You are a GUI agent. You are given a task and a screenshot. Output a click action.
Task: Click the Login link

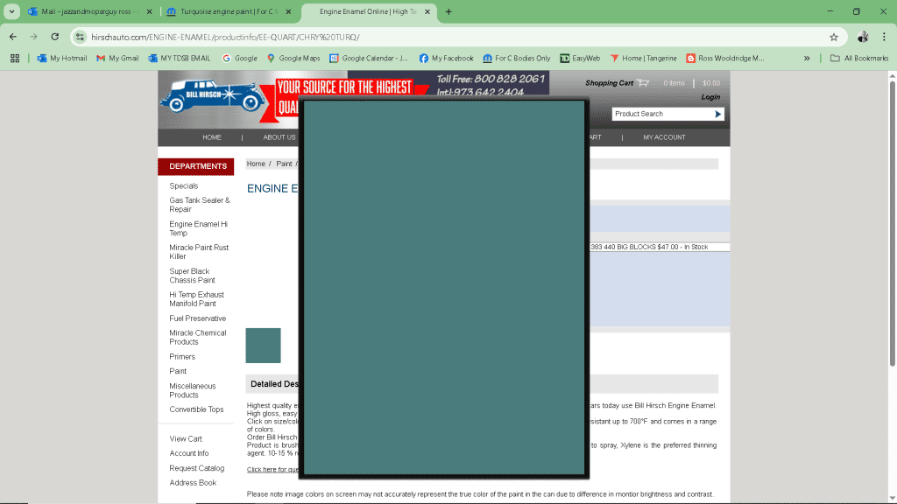[x=710, y=97]
